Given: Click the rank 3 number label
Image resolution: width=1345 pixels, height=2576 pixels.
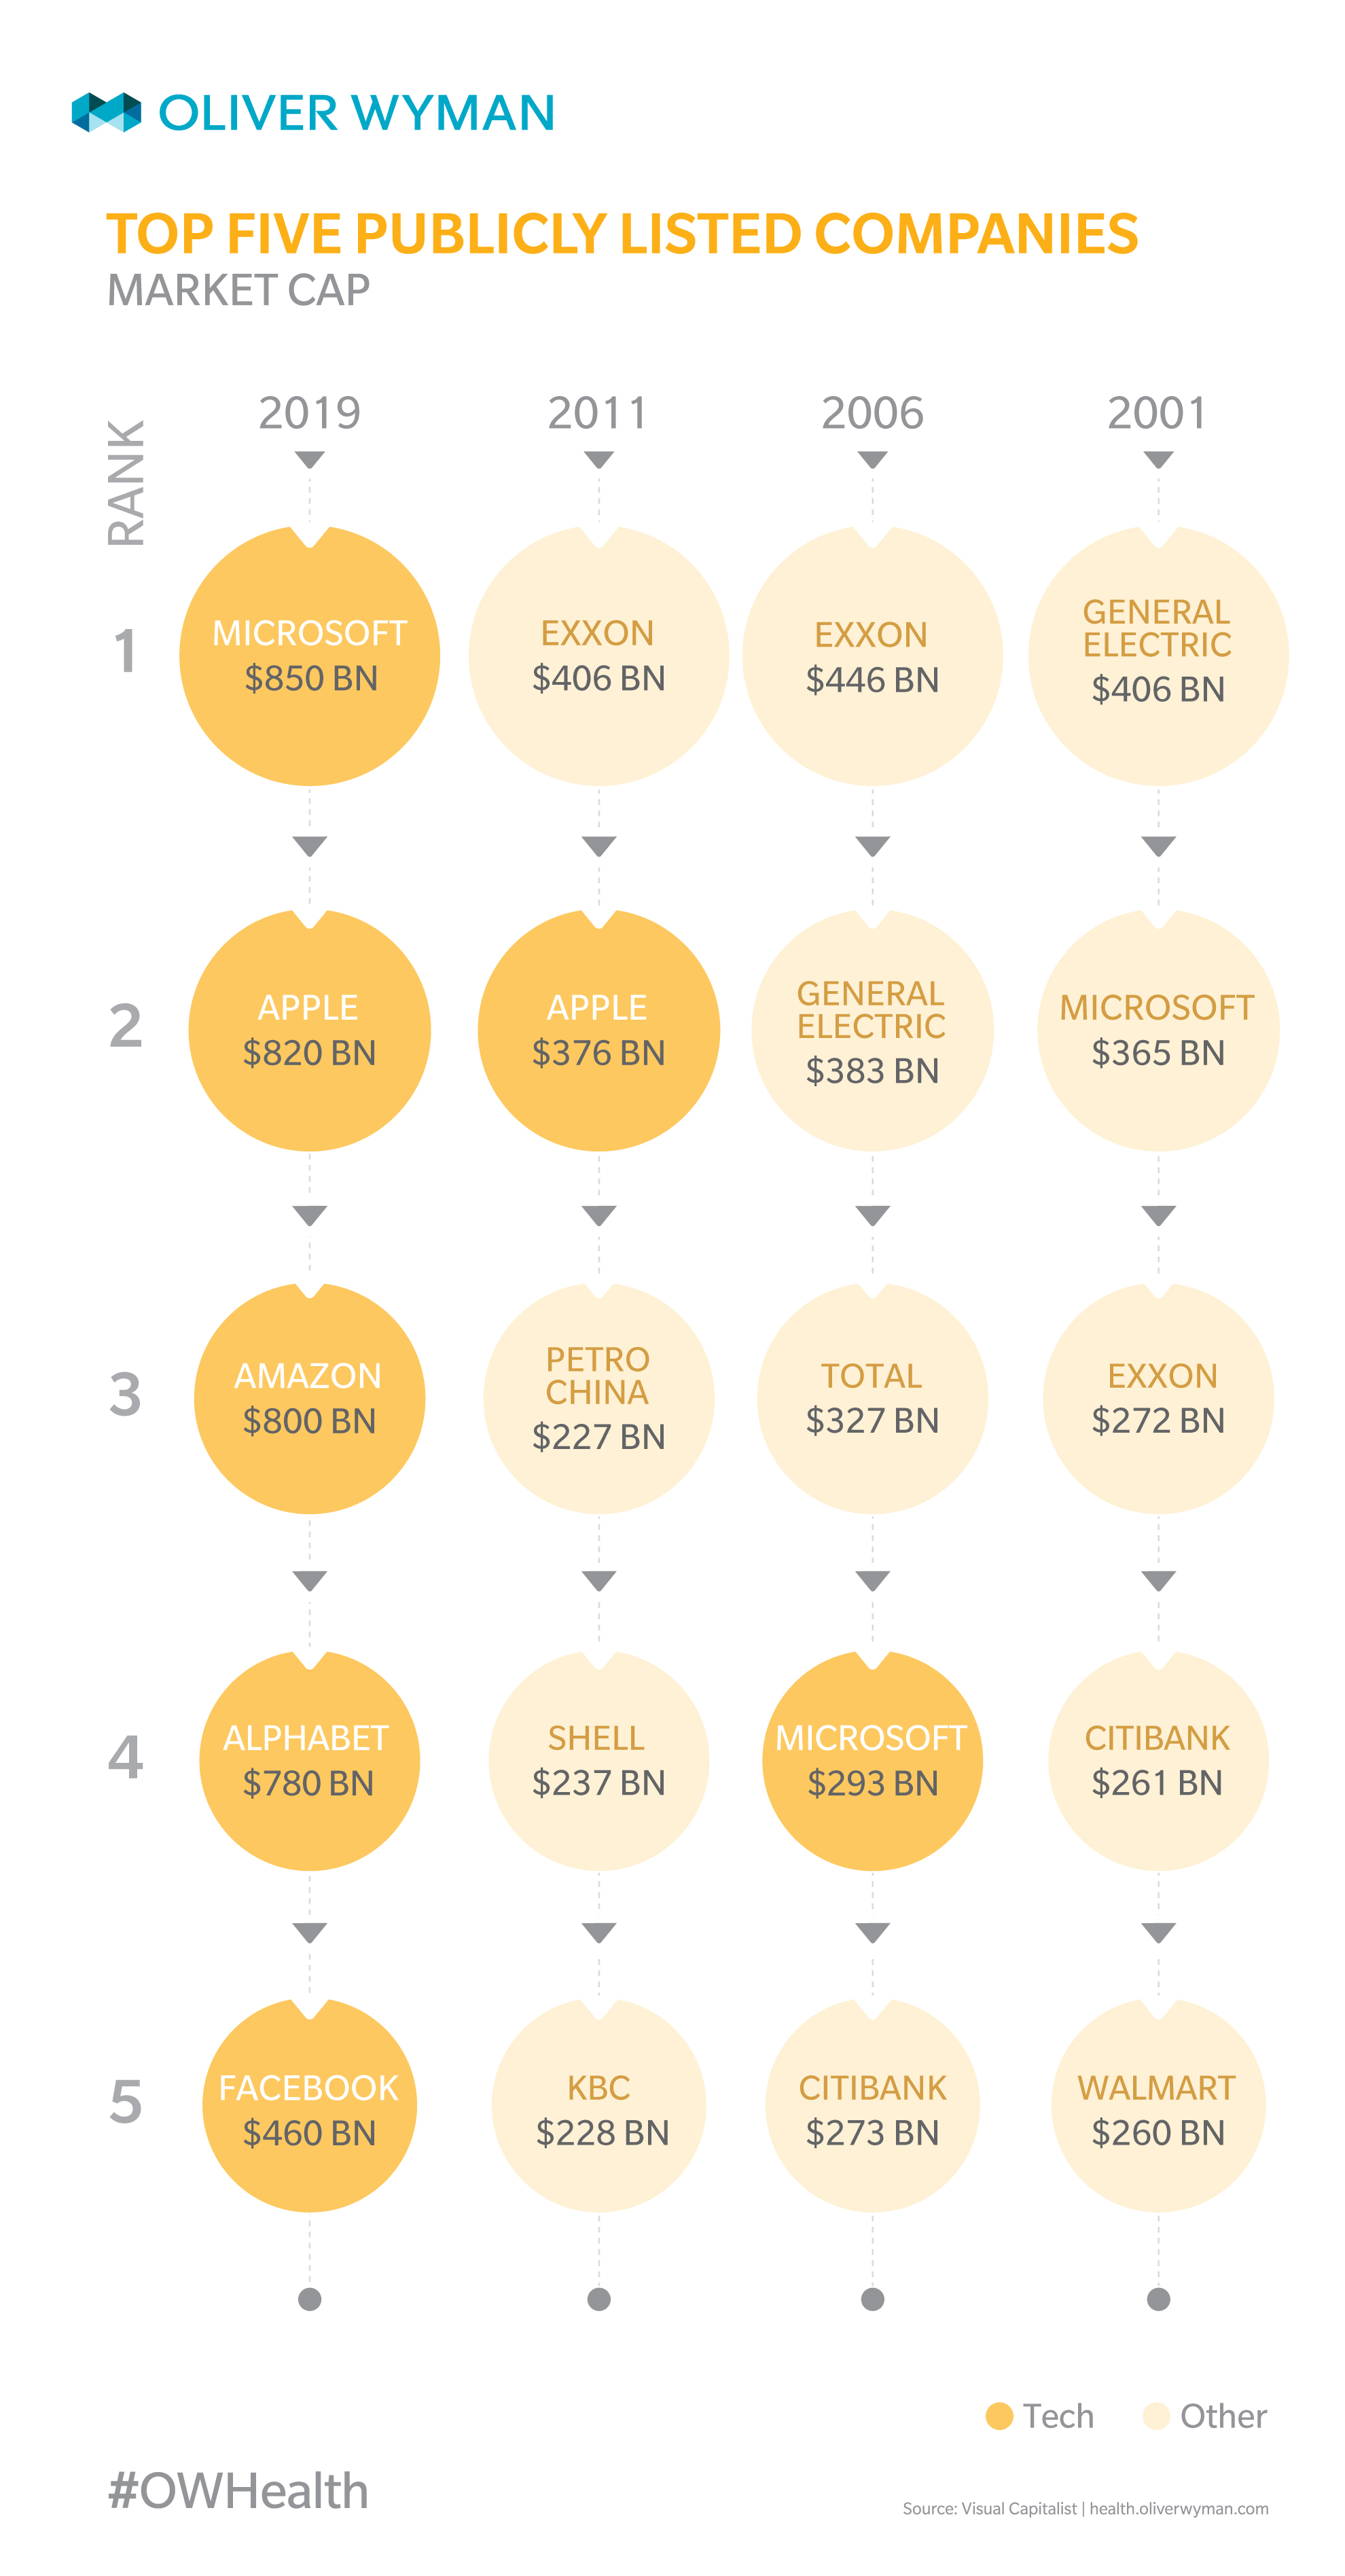Looking at the screenshot, I should (x=125, y=1395).
